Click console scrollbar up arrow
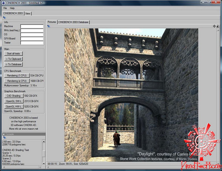Viewport: 222px width, 171px height. click(x=44, y=141)
